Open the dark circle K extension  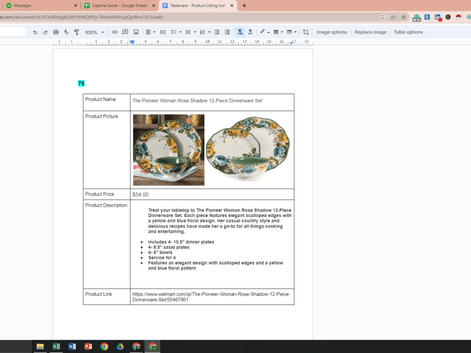pos(448,17)
